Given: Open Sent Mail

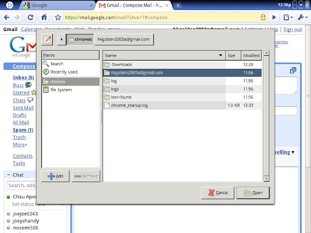Looking at the screenshot, I should [x=23, y=108].
